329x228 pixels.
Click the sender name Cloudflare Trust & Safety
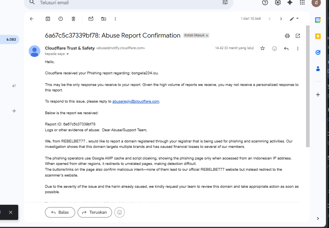pyautogui.click(x=70, y=48)
